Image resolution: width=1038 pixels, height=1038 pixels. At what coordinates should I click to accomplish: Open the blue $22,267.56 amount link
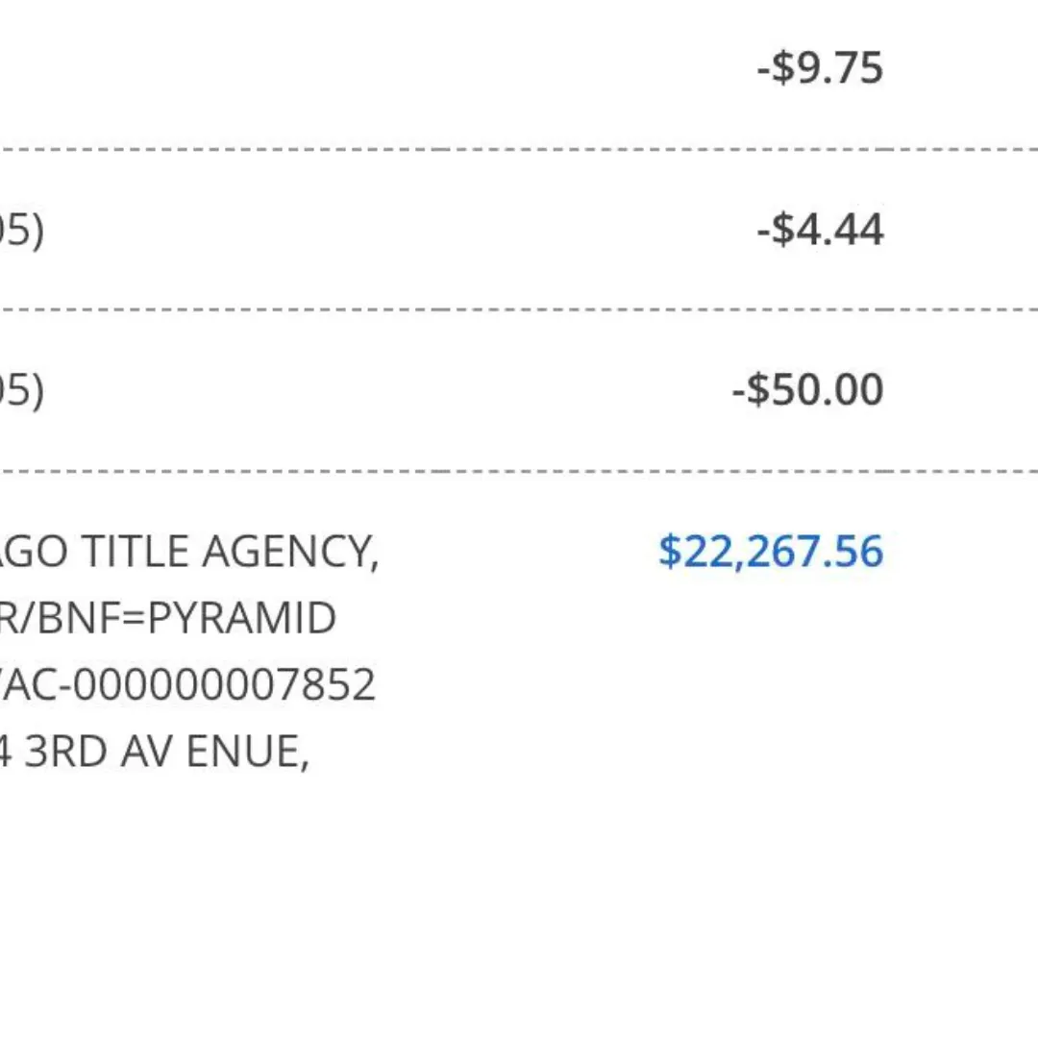coord(771,552)
